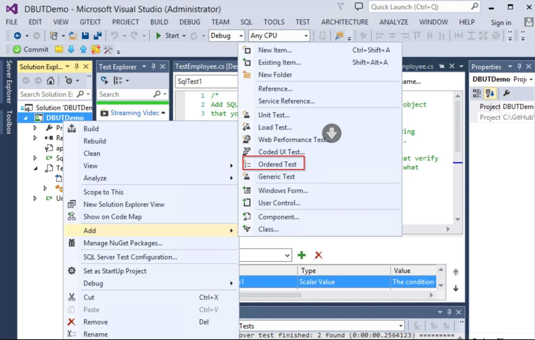This screenshot has height=340, width=535.
Task: Click the Scalar Value cell in conditions table
Action: (x=343, y=282)
